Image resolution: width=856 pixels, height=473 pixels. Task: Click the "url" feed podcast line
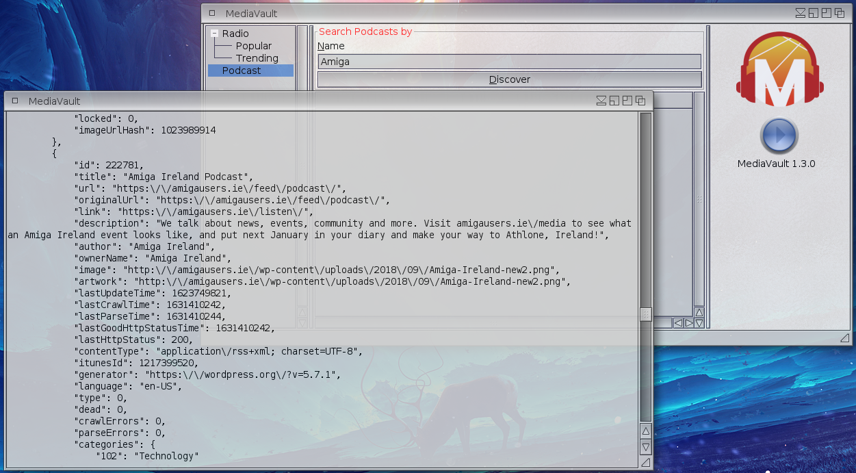(210, 188)
